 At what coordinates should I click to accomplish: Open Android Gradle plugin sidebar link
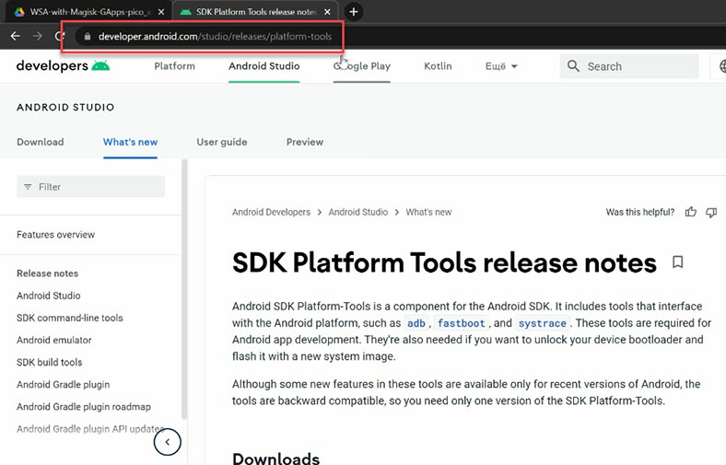point(64,385)
